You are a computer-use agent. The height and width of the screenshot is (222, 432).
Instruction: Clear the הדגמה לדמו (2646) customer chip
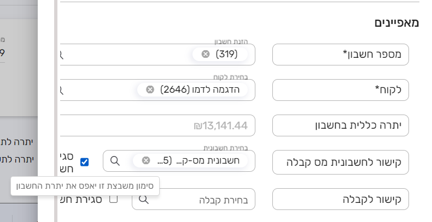[150, 89]
